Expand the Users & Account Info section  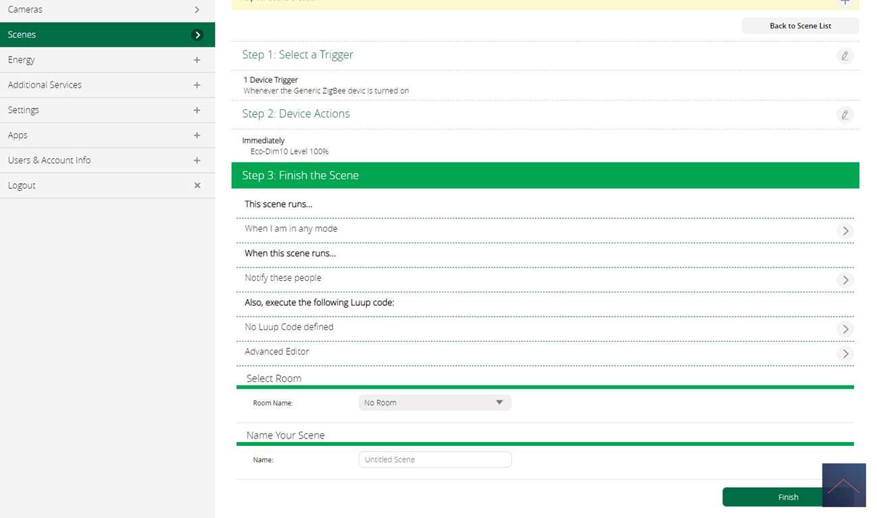(x=197, y=160)
